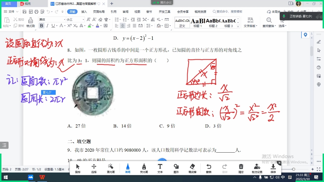Switch to the 插入 ribbon tab
The height and width of the screenshot is (182, 324).
pos(84,11)
